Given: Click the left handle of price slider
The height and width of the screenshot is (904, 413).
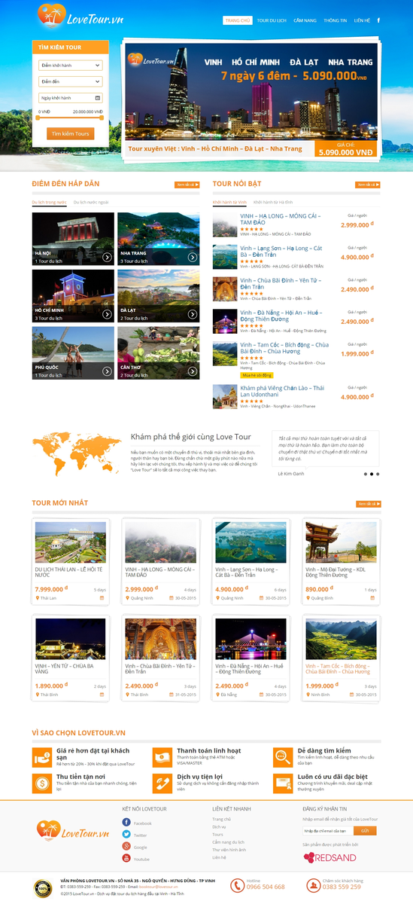Looking at the screenshot, I should [38, 117].
